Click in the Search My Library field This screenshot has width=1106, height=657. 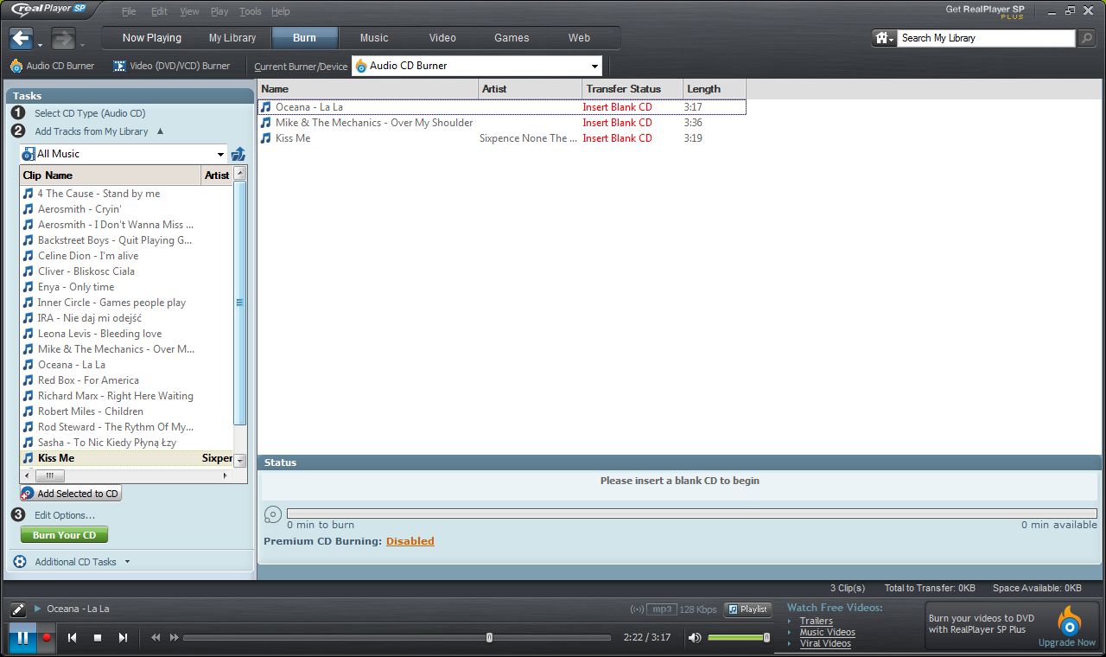[x=987, y=38]
